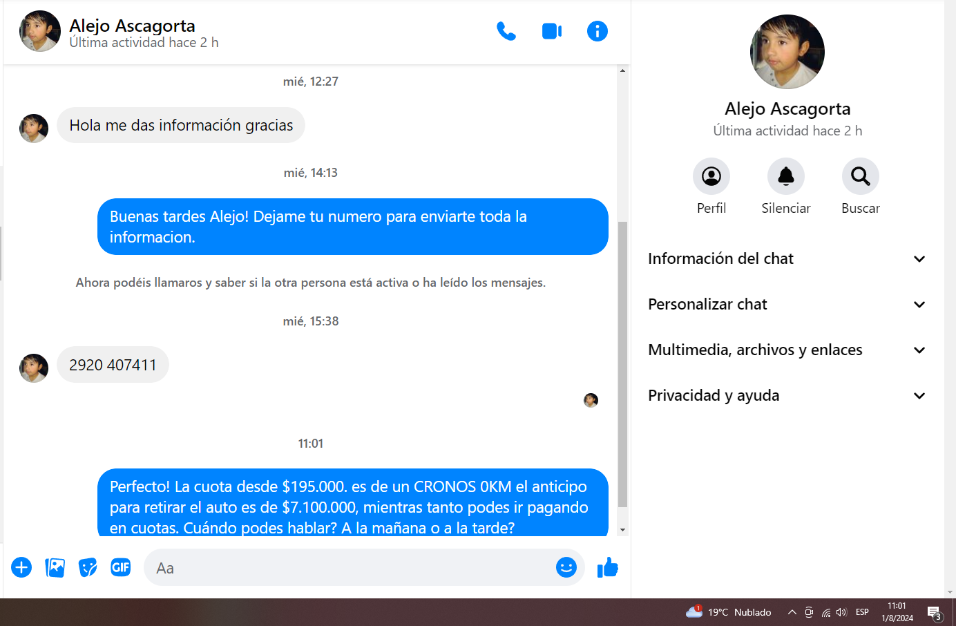Choose a sticker to send
This screenshot has width=956, height=626.
click(x=88, y=567)
